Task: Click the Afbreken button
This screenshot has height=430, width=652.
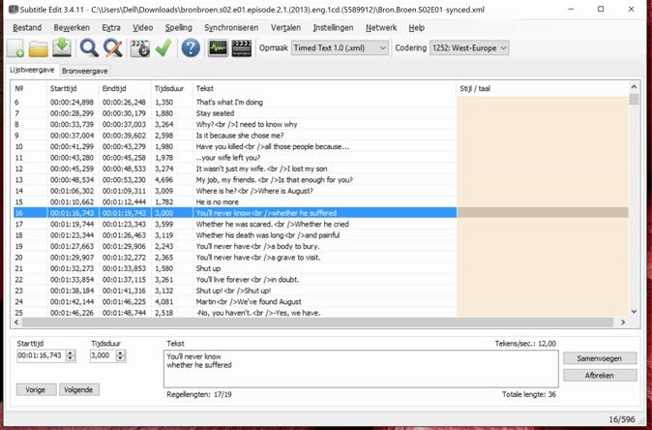Action: pos(600,375)
